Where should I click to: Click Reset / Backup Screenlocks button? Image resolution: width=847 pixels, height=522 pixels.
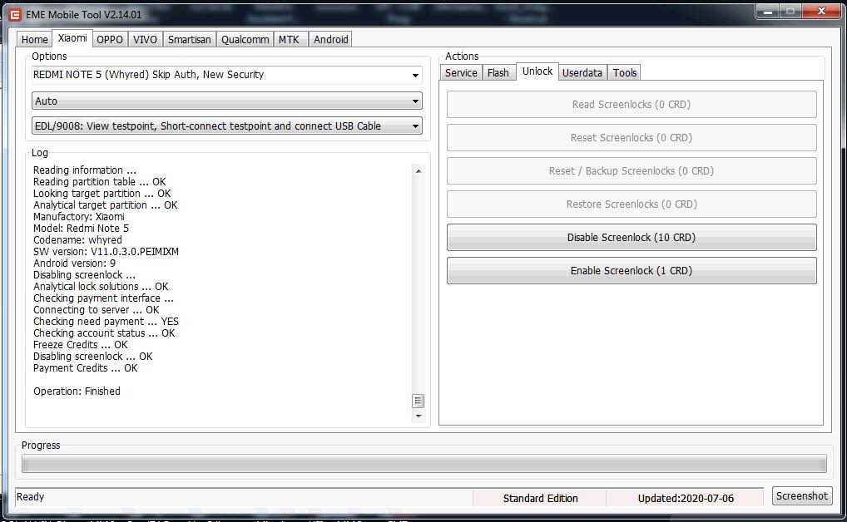pos(632,171)
